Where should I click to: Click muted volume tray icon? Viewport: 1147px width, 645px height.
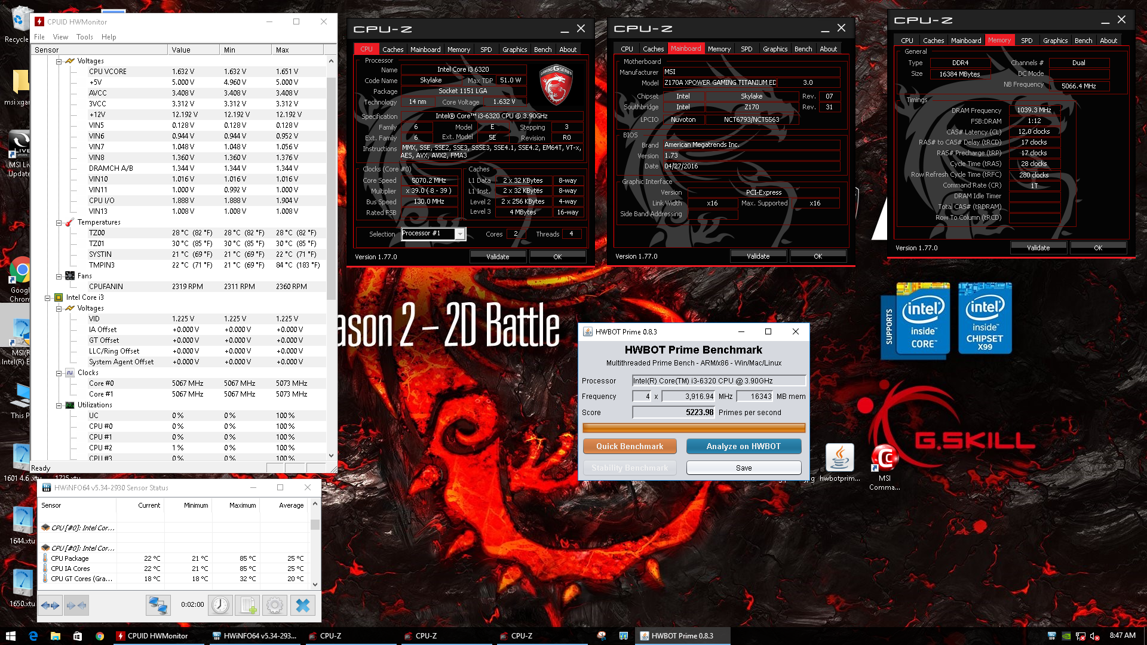click(x=1095, y=636)
